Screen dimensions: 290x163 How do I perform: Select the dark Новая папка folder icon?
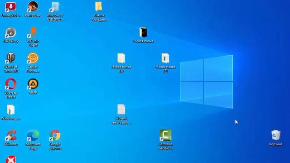143,33
